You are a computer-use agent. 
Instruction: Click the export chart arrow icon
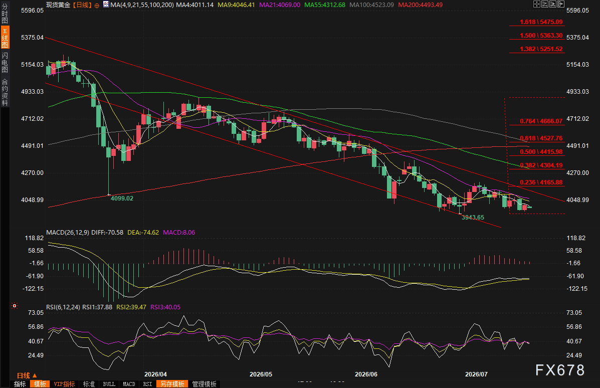pyautogui.click(x=561, y=4)
